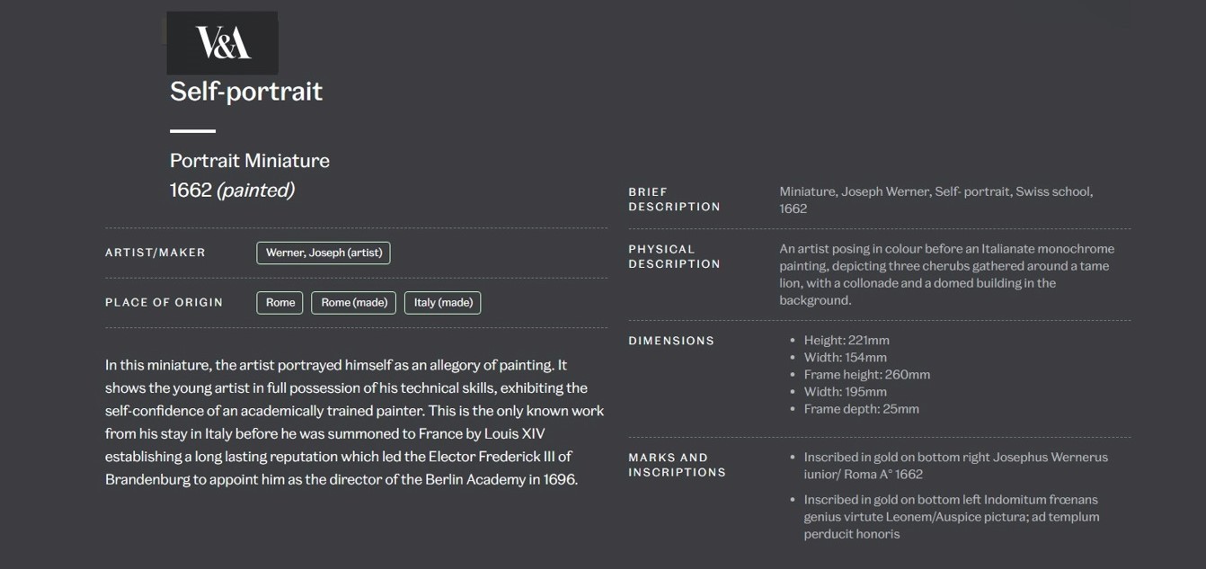This screenshot has height=569, width=1206.
Task: Open the Werner, Joseph (artist) tag
Action: point(324,253)
